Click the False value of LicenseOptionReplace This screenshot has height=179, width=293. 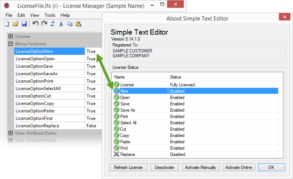coord(91,126)
